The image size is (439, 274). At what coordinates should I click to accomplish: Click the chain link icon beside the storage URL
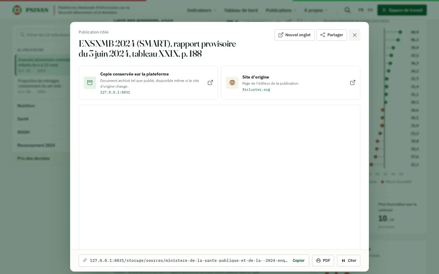tap(85, 260)
